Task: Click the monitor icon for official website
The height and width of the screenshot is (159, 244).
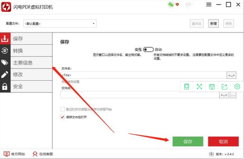Action: (x=7, y=154)
